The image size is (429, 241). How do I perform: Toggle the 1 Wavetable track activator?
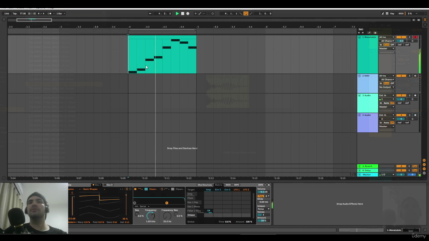point(402,37)
